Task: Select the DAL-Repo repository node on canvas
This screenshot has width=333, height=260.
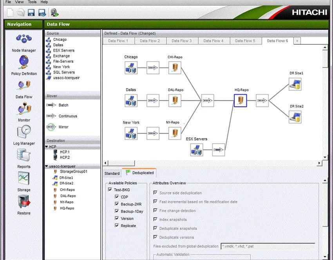Action: pyautogui.click(x=175, y=100)
